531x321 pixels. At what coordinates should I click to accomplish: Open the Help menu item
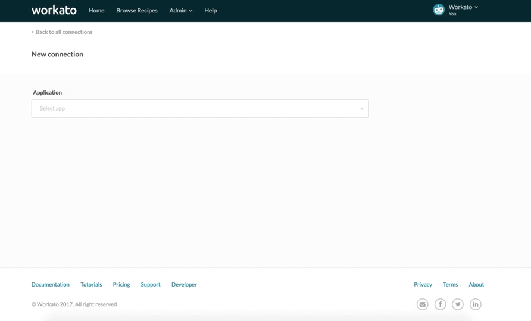[211, 11]
